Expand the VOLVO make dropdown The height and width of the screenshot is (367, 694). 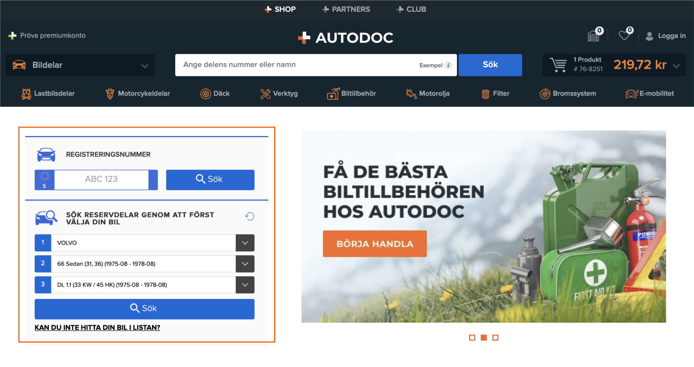click(x=245, y=243)
